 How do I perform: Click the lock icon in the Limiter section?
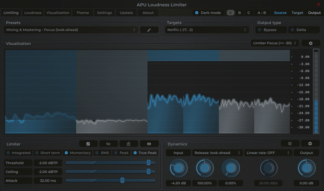[x=129, y=144]
